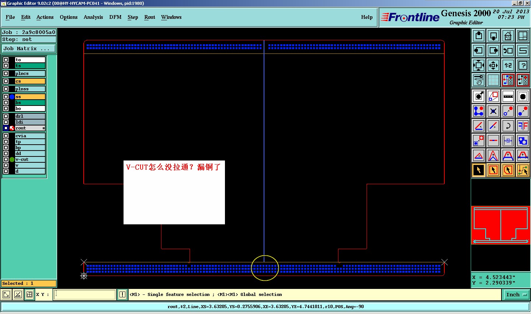Viewport: 531px width, 314px height.
Task: Click the cvia layer name
Action: coord(30,136)
